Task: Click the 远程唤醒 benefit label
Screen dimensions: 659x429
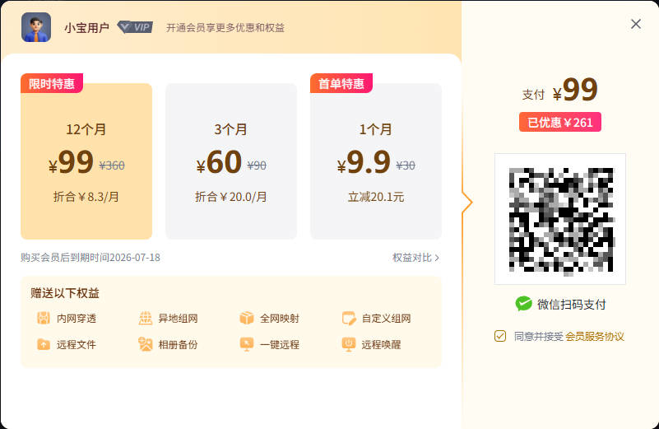Action: (x=382, y=344)
